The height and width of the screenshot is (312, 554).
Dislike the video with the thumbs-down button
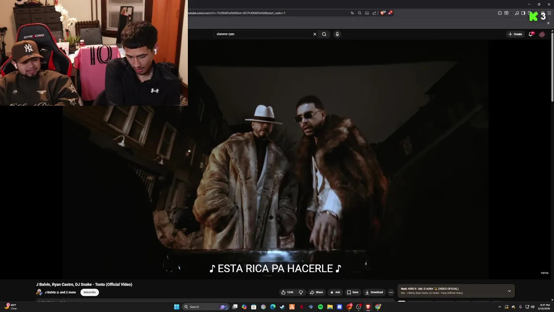tap(301, 292)
